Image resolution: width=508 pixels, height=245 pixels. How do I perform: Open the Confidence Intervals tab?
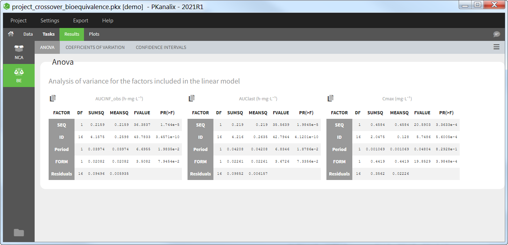pyautogui.click(x=161, y=47)
